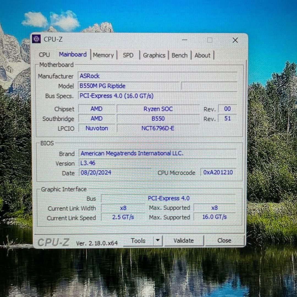Click the CPU-Z logo icon in title bar
This screenshot has height=297, width=297.
tap(37, 40)
